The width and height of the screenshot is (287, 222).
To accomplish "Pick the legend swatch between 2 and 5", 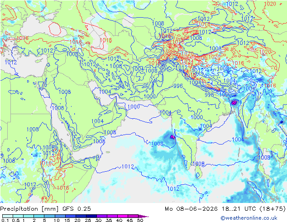I will click(39, 216).
